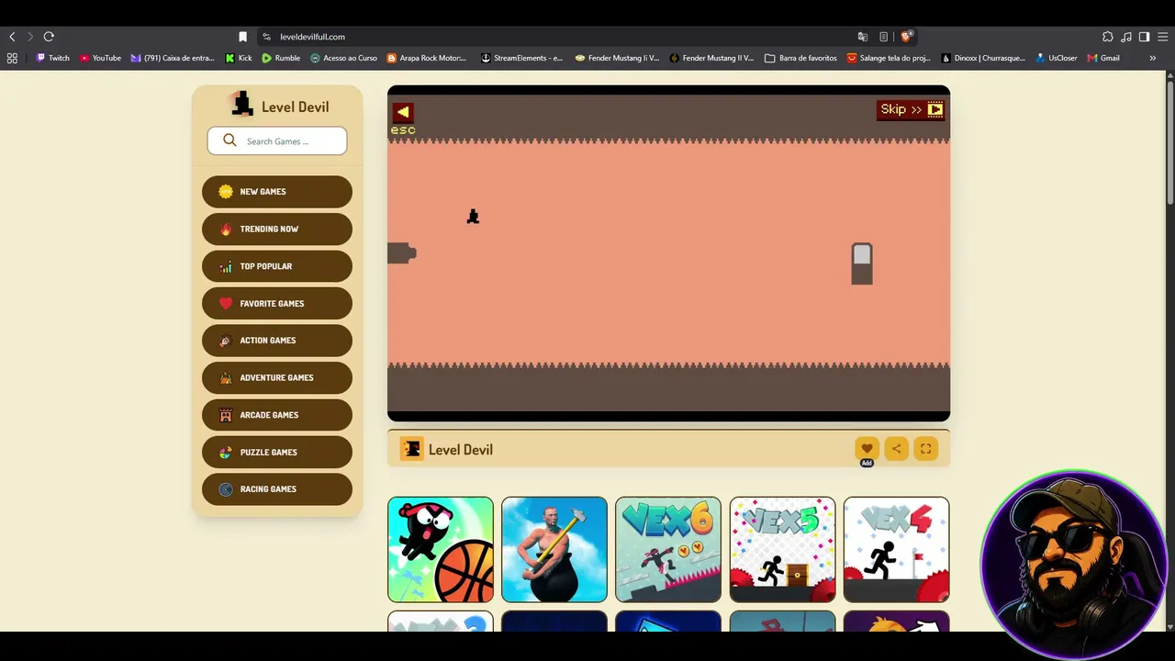Open the Kick bookmark
Screen dimensions: 1175x661
239,58
